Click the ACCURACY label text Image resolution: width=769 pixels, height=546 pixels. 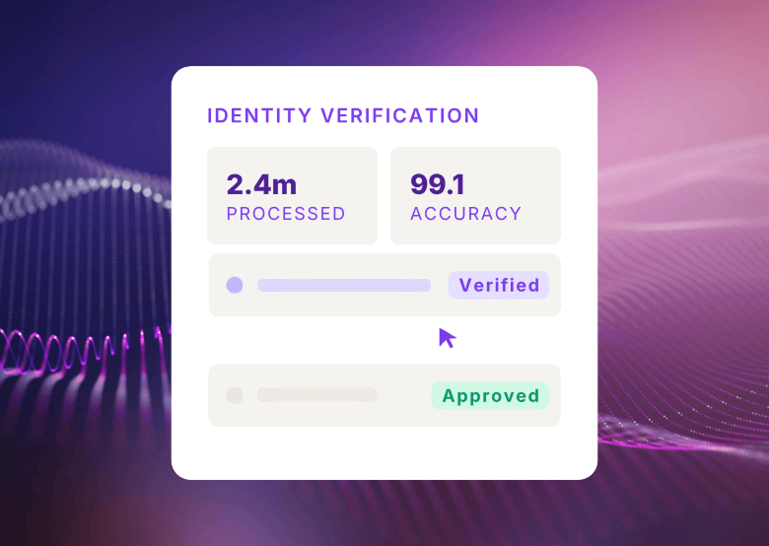click(466, 214)
